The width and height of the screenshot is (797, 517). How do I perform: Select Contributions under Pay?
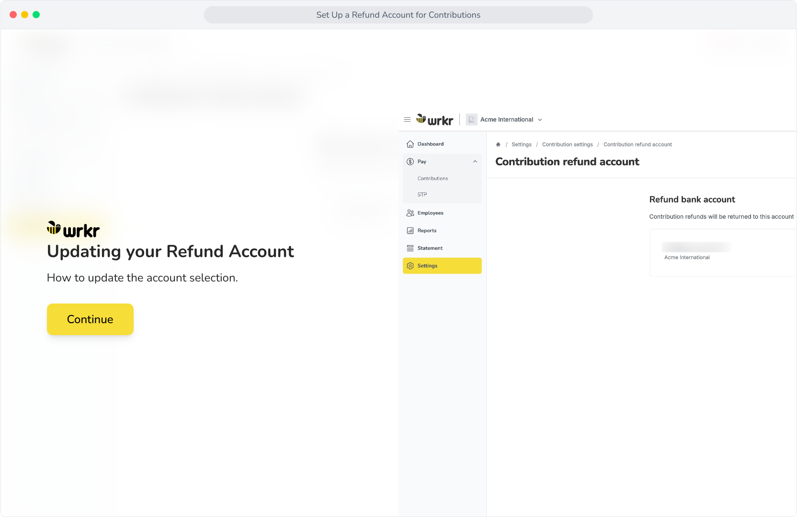(x=433, y=179)
